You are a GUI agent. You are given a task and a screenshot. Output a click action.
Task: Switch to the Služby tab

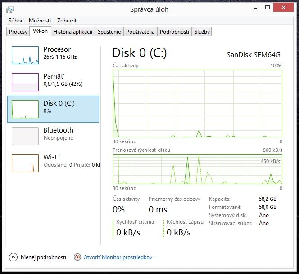coord(202,32)
